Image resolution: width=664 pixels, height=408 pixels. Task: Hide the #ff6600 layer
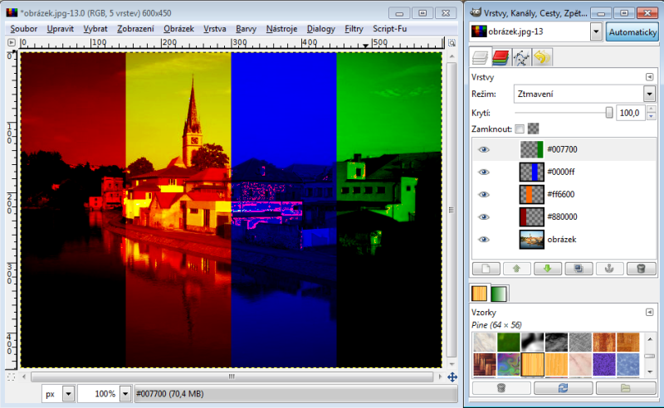click(x=484, y=194)
